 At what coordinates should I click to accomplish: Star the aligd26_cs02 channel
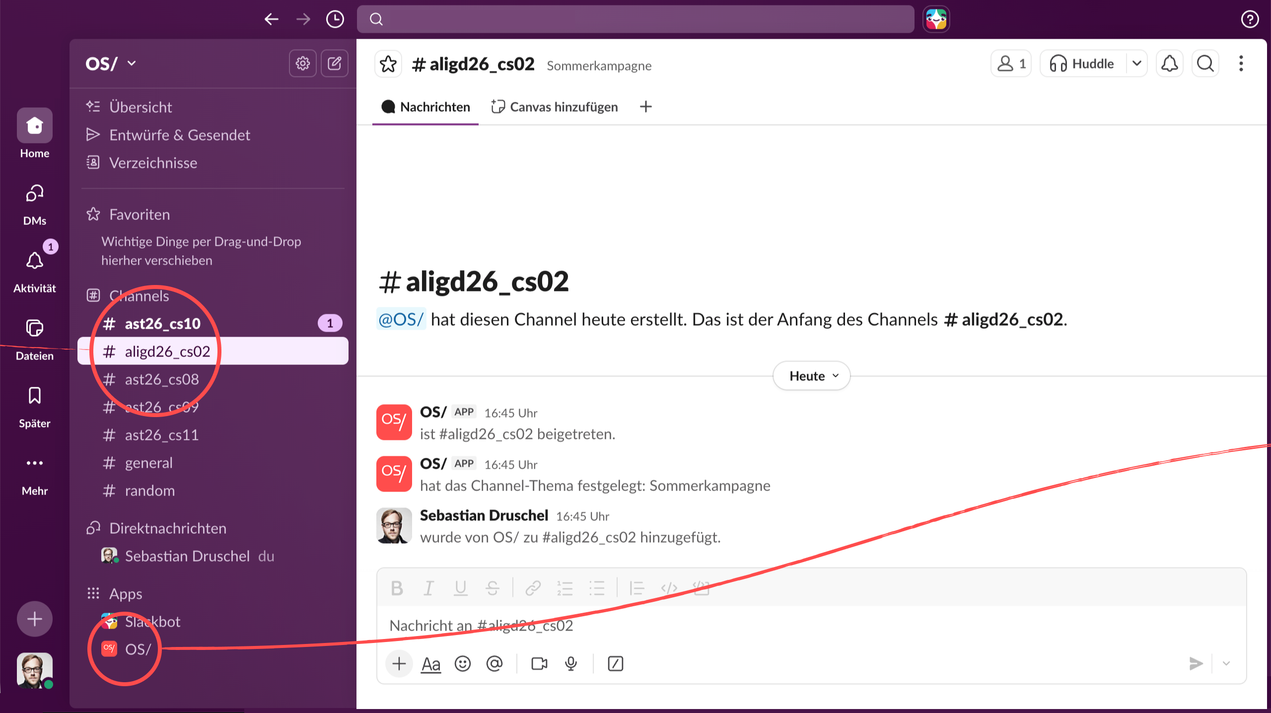(x=388, y=64)
